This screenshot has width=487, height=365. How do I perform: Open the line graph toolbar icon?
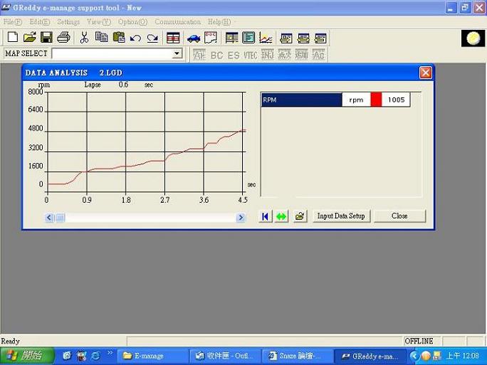coord(266,38)
